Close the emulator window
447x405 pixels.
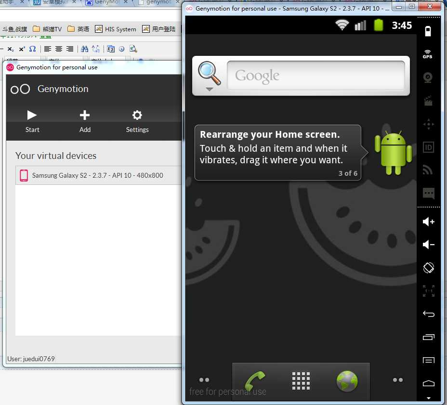tap(430, 6)
